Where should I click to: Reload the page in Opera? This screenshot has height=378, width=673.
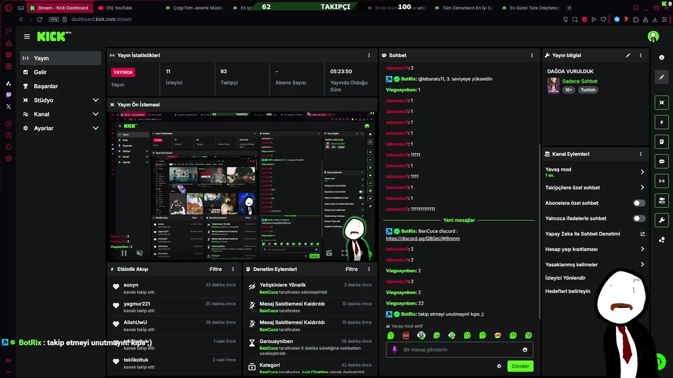(39, 19)
